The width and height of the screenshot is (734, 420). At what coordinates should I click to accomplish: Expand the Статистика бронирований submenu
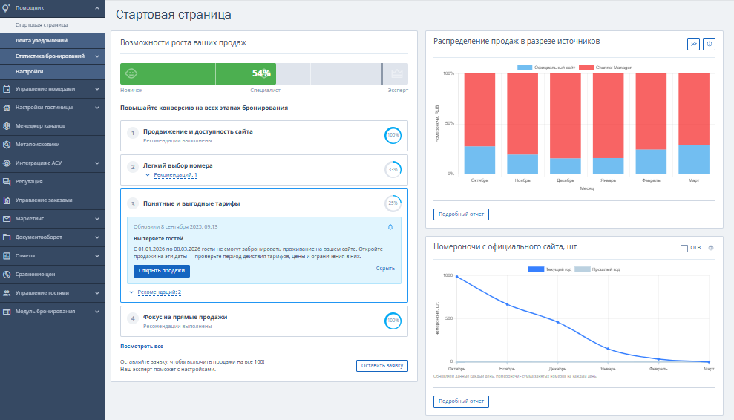(x=97, y=56)
